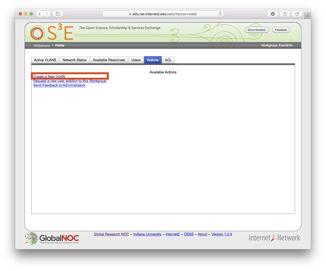This screenshot has height=271, width=326.
Task: Click the Feedback button in the header
Action: tap(281, 30)
